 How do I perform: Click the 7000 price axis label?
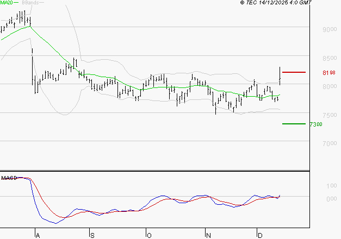pos(330,143)
